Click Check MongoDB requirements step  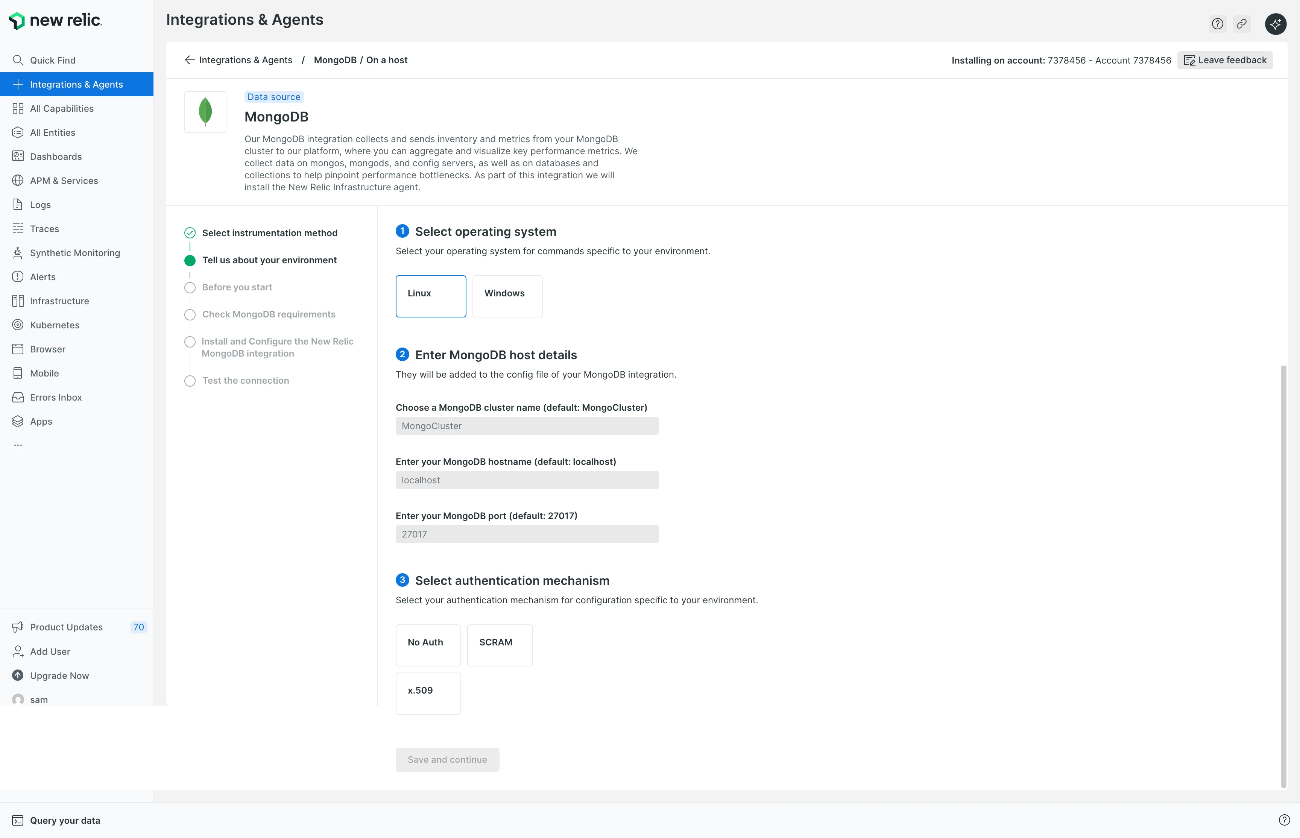click(x=269, y=314)
